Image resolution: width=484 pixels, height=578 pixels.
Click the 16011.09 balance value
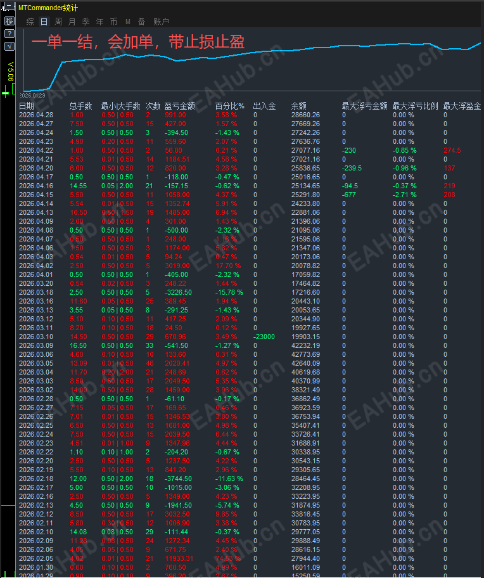305,567
